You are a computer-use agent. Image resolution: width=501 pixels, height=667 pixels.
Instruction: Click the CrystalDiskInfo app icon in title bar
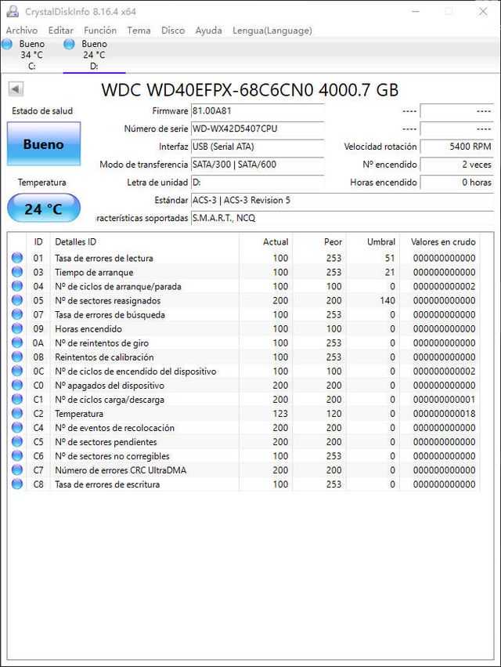point(13,12)
